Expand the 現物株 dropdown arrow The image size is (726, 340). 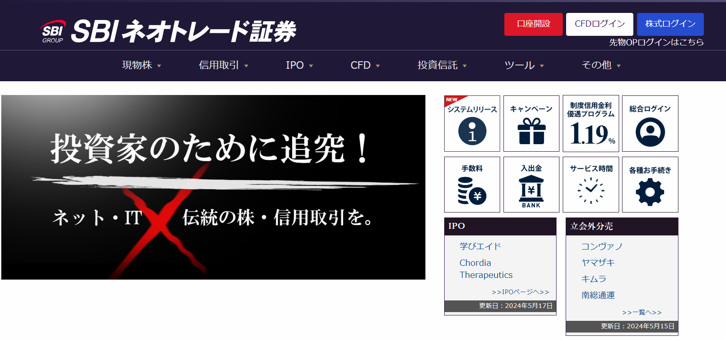[159, 66]
